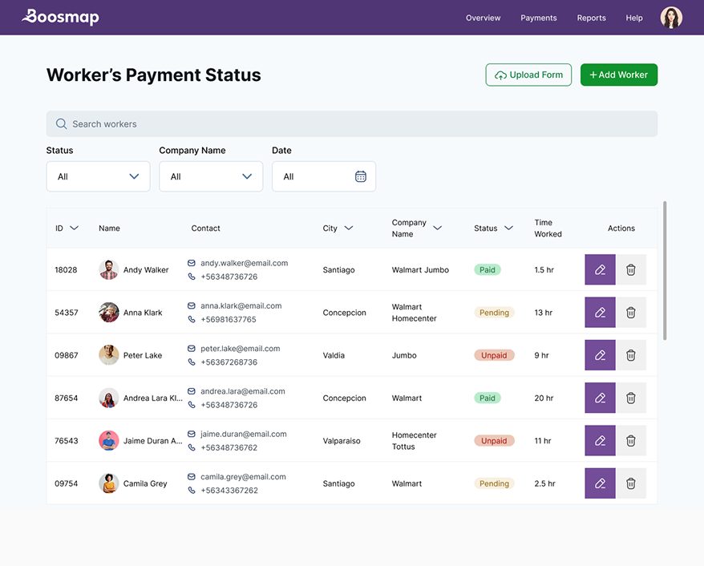Open Reports in the top nav
The image size is (704, 566).
tap(591, 18)
